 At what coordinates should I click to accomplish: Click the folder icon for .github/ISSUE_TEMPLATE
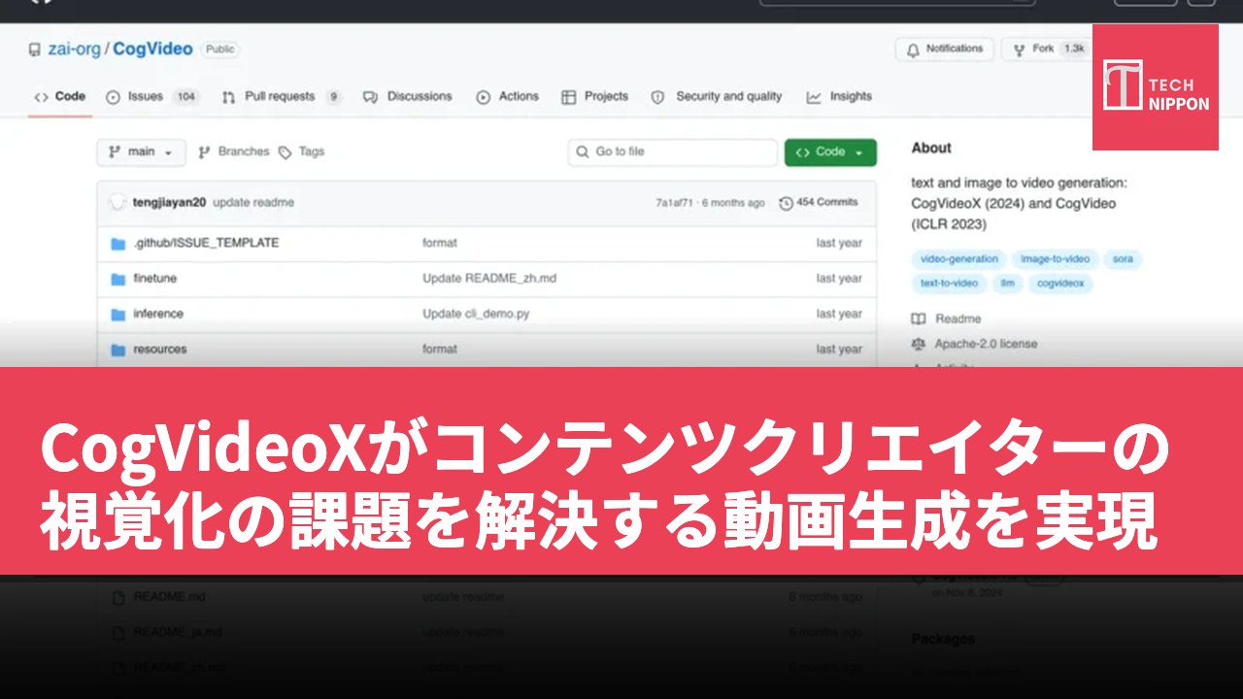click(118, 243)
